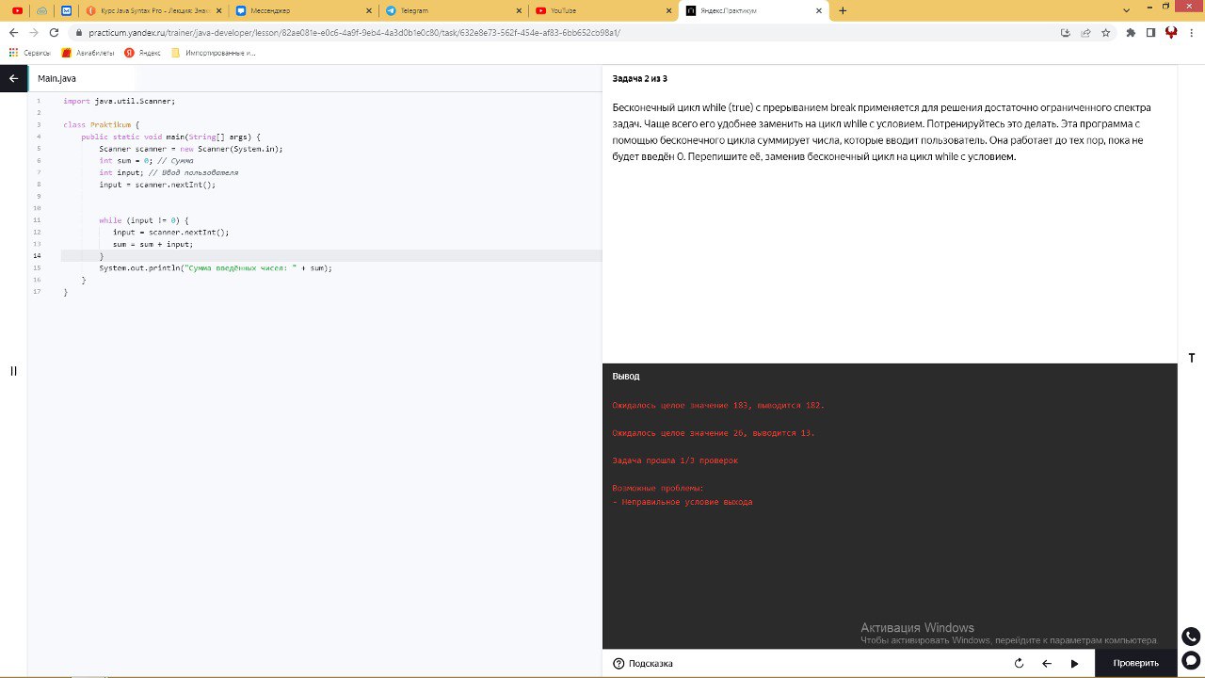Run the code with the play button
This screenshot has height=678, width=1205.
click(1074, 664)
